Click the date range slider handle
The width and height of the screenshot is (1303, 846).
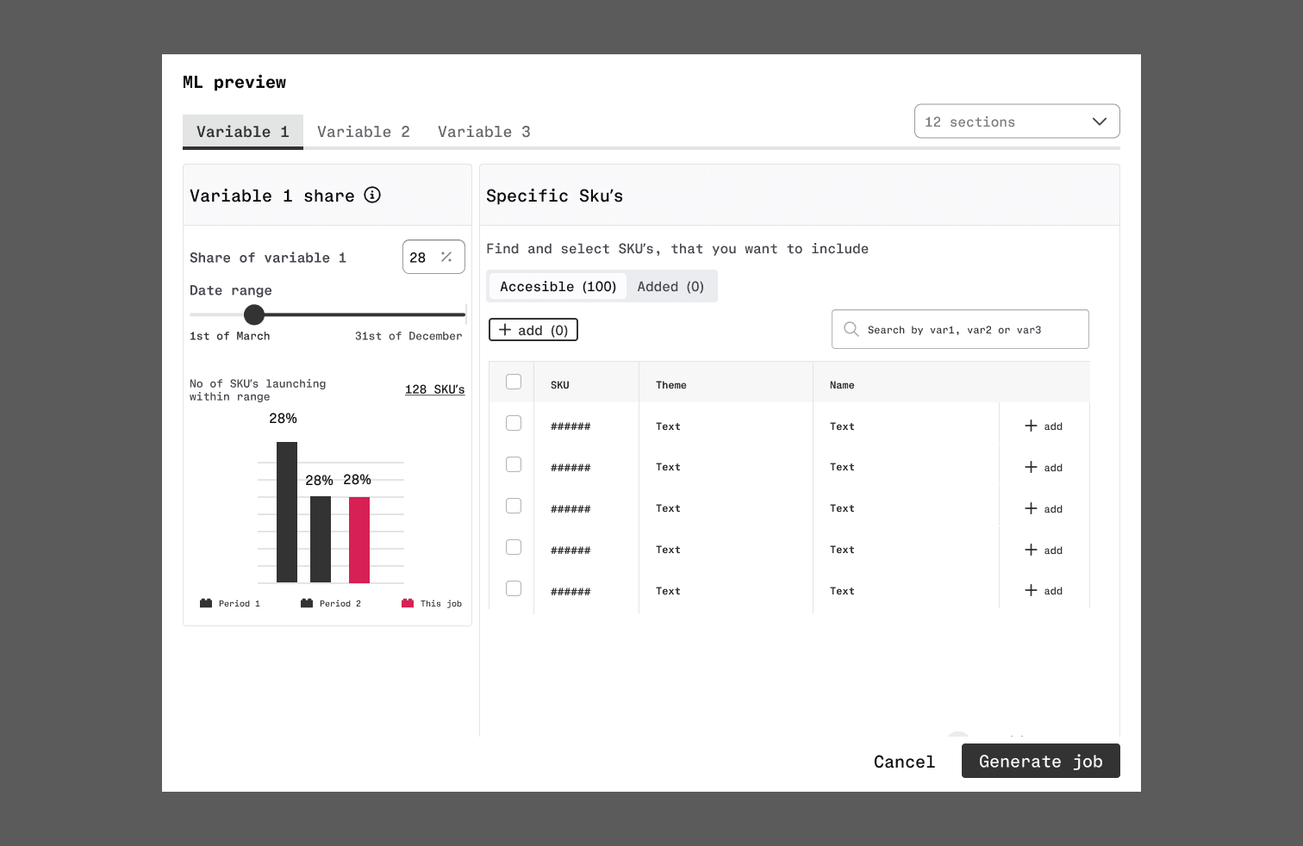(254, 314)
